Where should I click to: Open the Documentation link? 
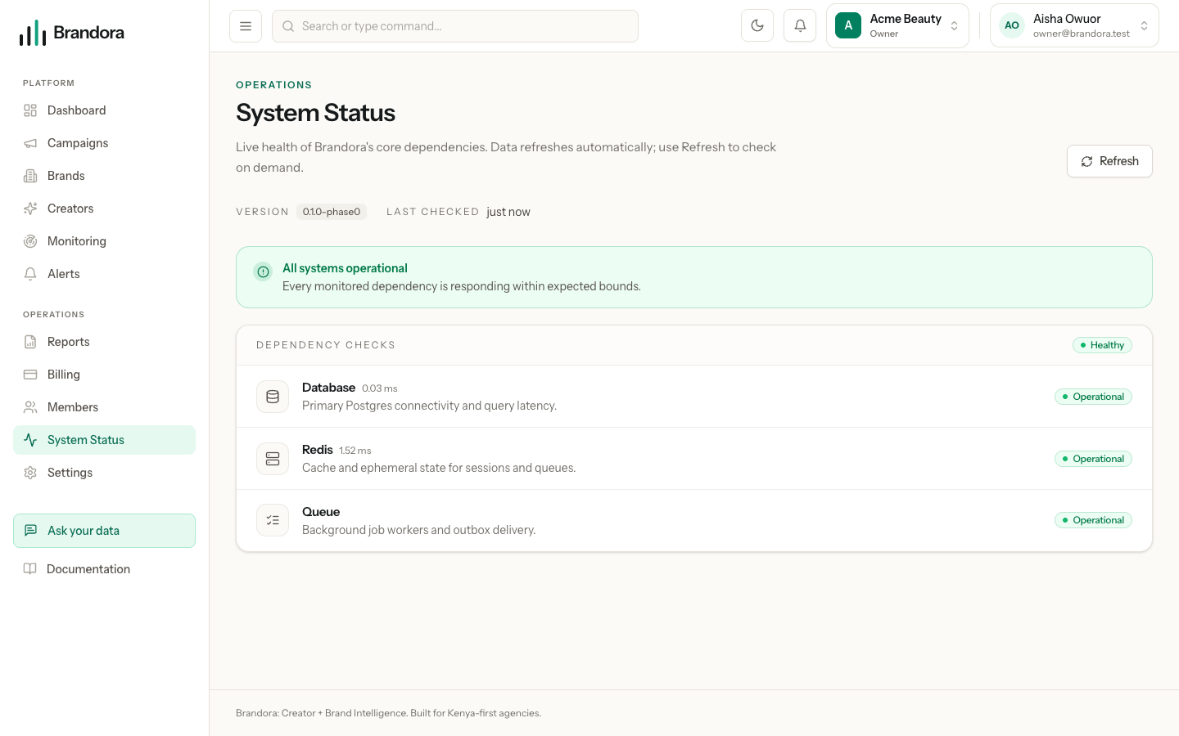pyautogui.click(x=104, y=569)
